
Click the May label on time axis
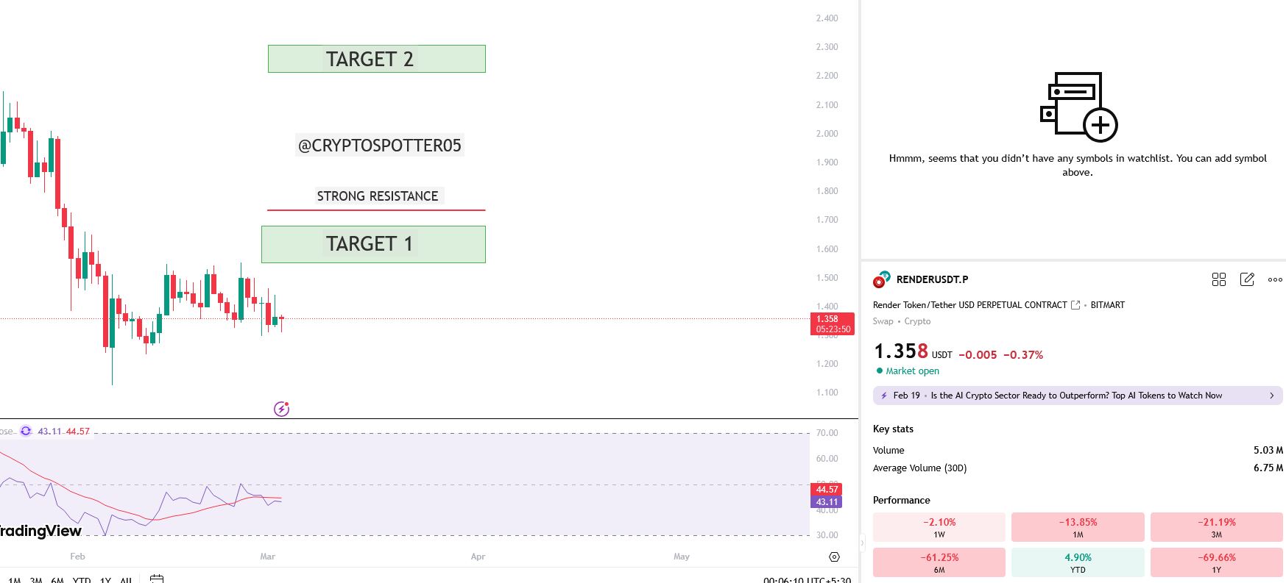tap(682, 557)
